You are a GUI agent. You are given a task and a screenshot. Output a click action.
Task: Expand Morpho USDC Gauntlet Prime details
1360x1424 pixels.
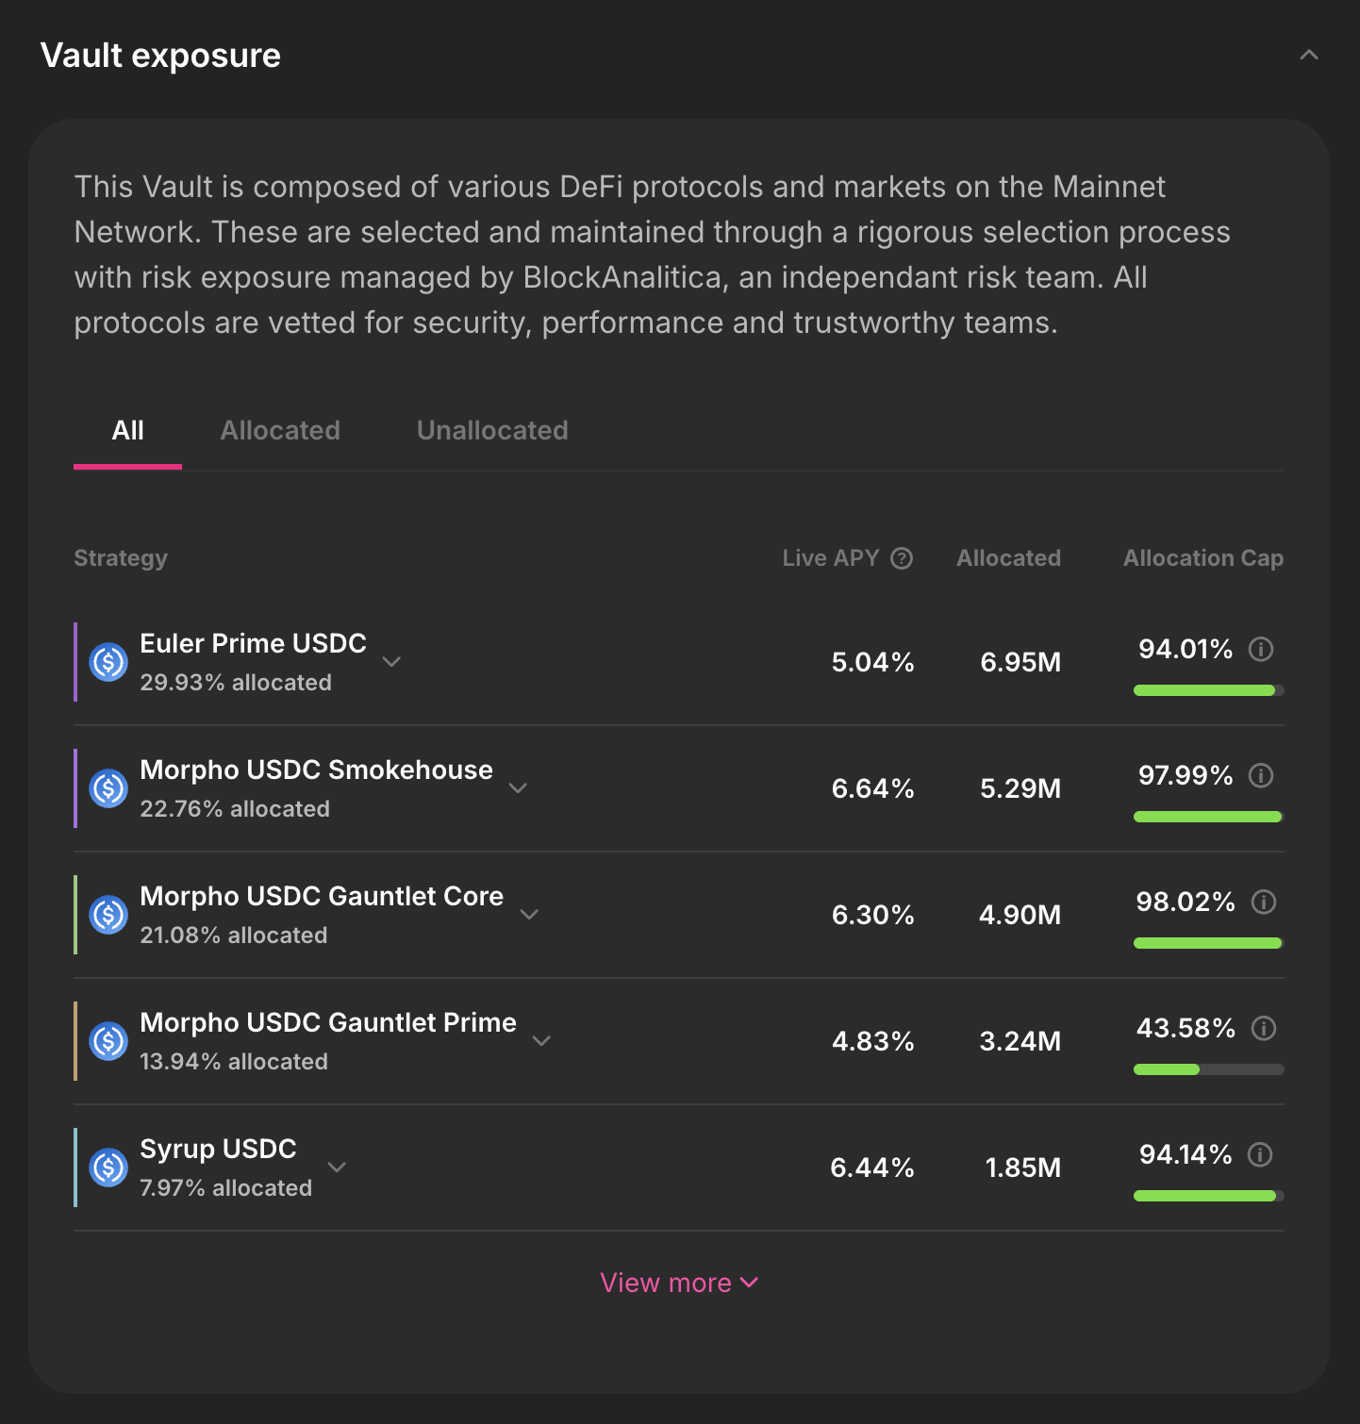541,1041
